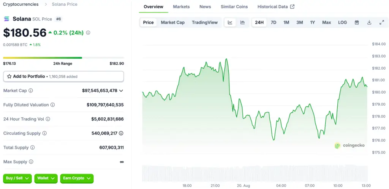Open the Similar Coins tab
This screenshot has height=189, width=389.
234,7
